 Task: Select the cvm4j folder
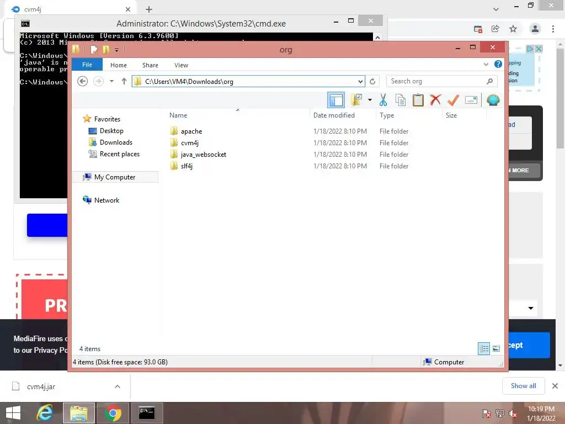click(x=190, y=143)
